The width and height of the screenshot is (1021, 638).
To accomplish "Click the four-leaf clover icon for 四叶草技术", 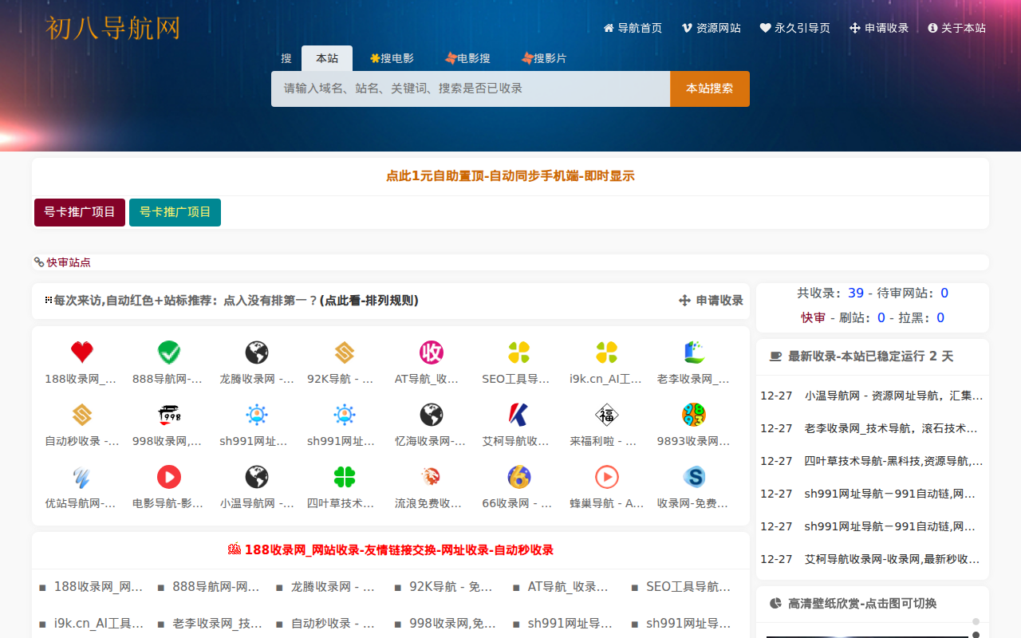I will point(343,475).
